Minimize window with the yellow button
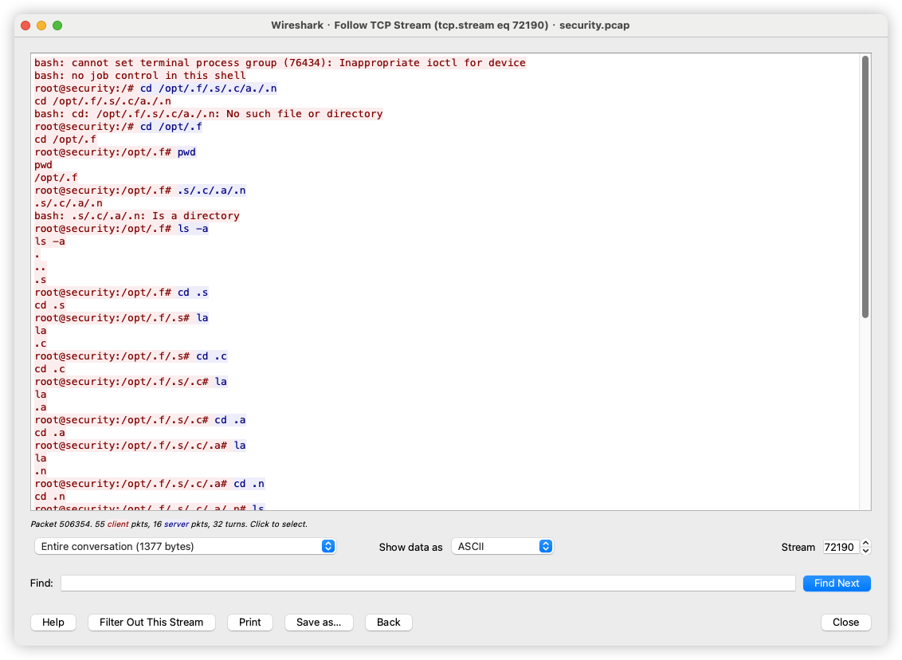 (41, 26)
